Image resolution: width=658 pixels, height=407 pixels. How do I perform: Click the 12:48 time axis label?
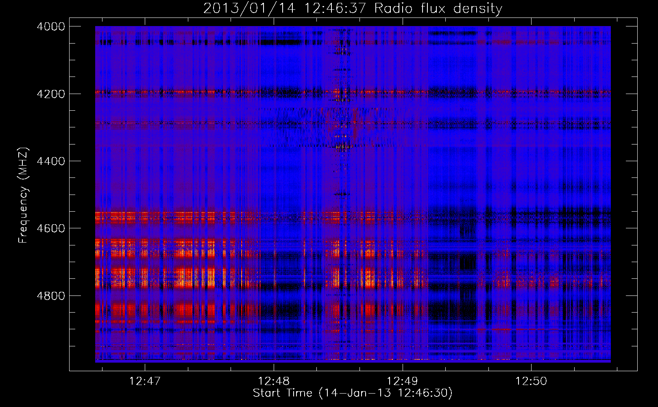(x=274, y=381)
